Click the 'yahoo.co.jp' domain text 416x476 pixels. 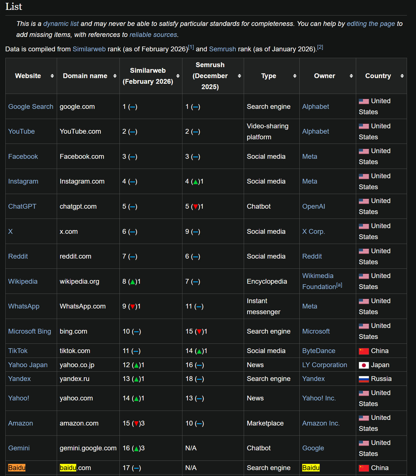(77, 365)
